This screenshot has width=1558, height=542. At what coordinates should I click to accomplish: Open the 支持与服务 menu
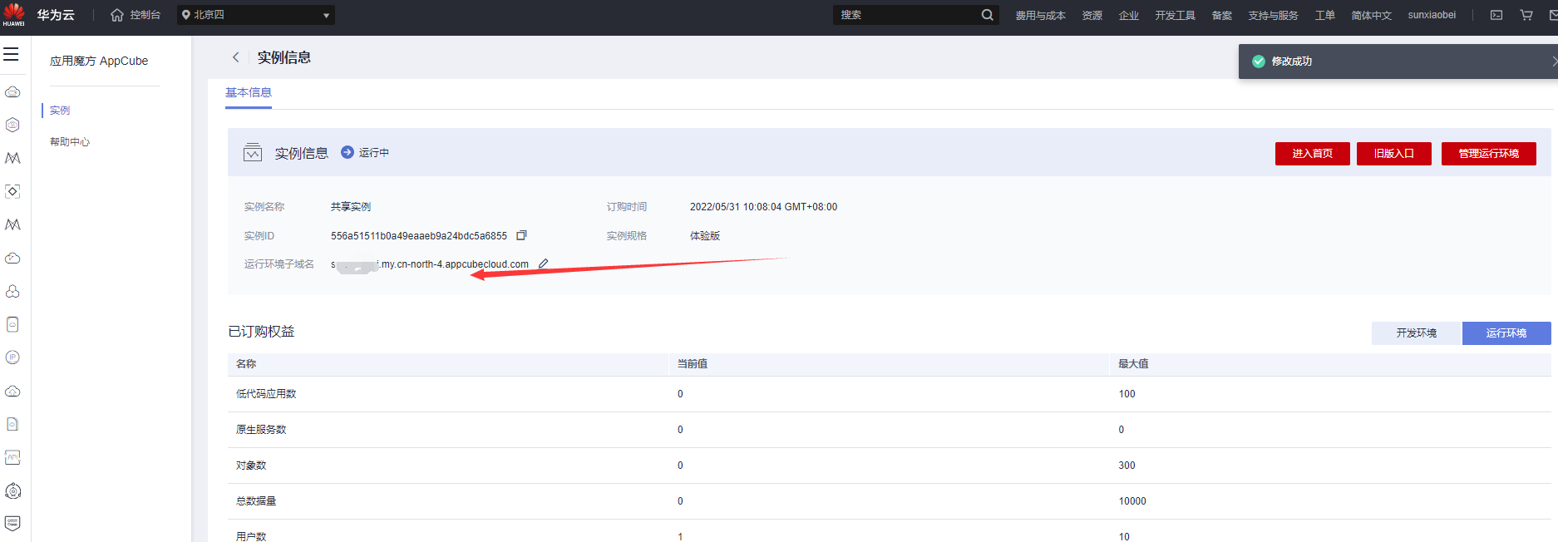(1273, 15)
